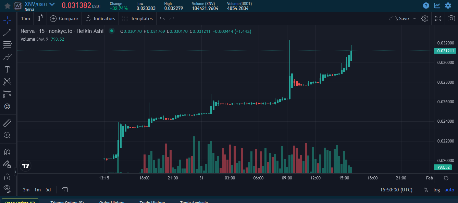Select the XABCD pattern tool
Screen dimensions: 458x203
tap(7, 82)
